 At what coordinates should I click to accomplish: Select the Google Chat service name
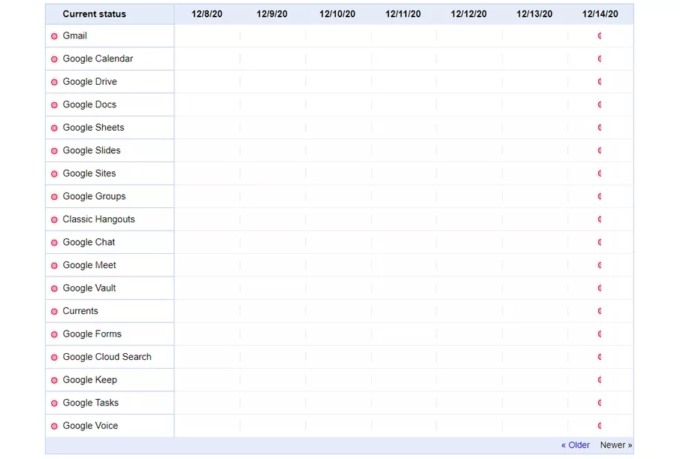(x=89, y=243)
